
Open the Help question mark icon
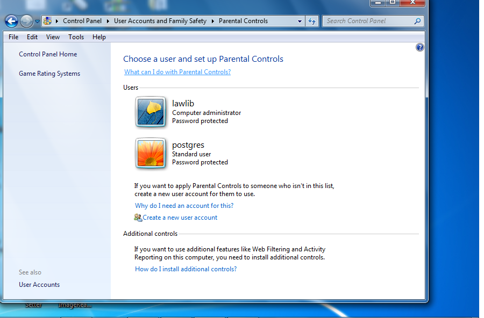pyautogui.click(x=420, y=47)
